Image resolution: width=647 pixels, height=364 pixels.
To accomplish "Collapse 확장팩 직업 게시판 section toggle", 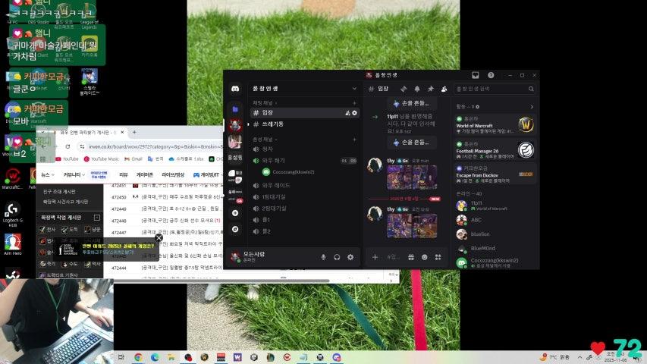I will click(97, 218).
